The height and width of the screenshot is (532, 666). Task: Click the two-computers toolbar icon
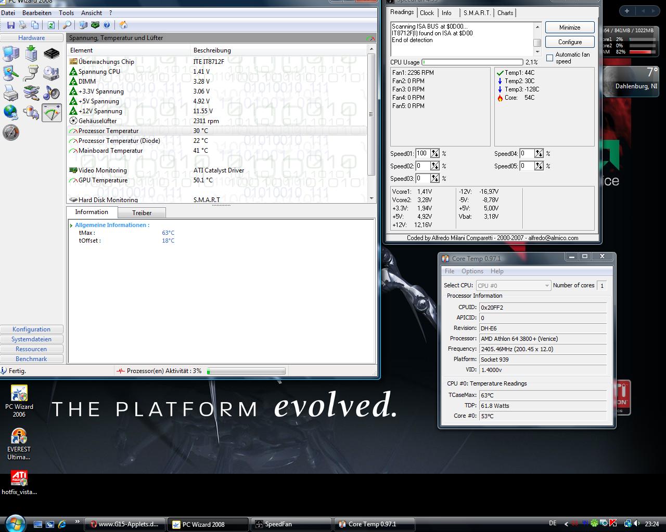click(x=83, y=25)
